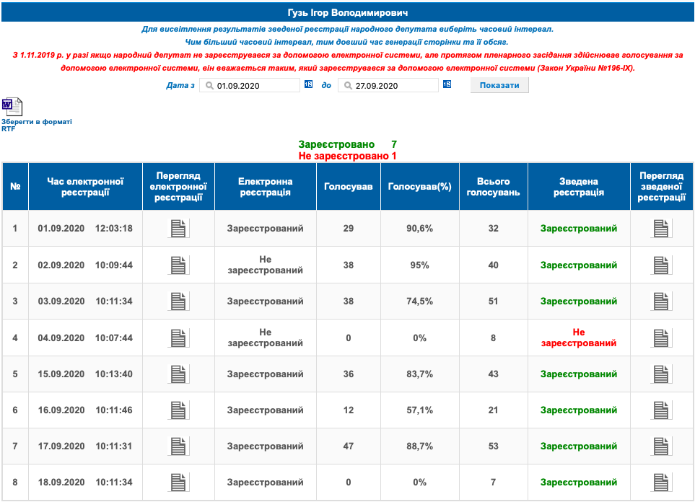Click the Зберегти в форматі RTF link

pos(36,125)
